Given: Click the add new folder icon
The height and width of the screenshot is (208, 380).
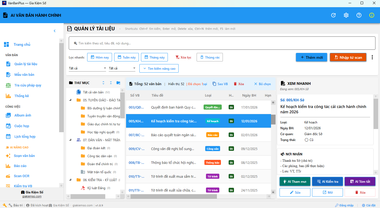Looking at the screenshot, I should pyautogui.click(x=118, y=83).
